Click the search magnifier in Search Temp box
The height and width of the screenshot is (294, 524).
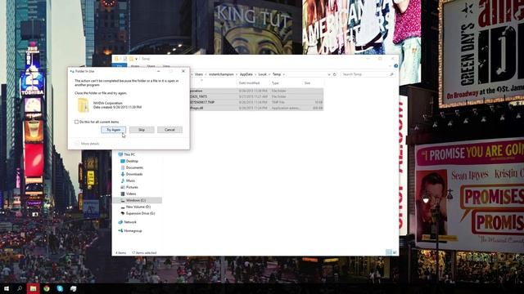click(x=391, y=74)
